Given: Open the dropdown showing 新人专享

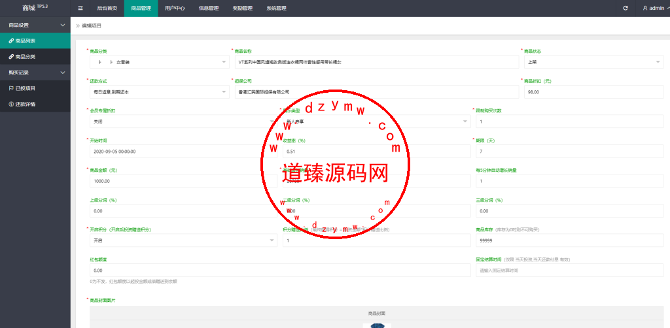Looking at the screenshot, I should tap(376, 122).
